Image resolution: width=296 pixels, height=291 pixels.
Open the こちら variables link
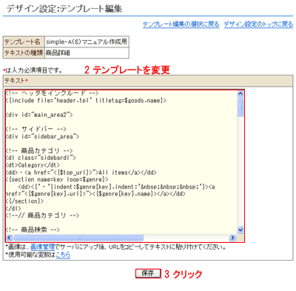64,255
